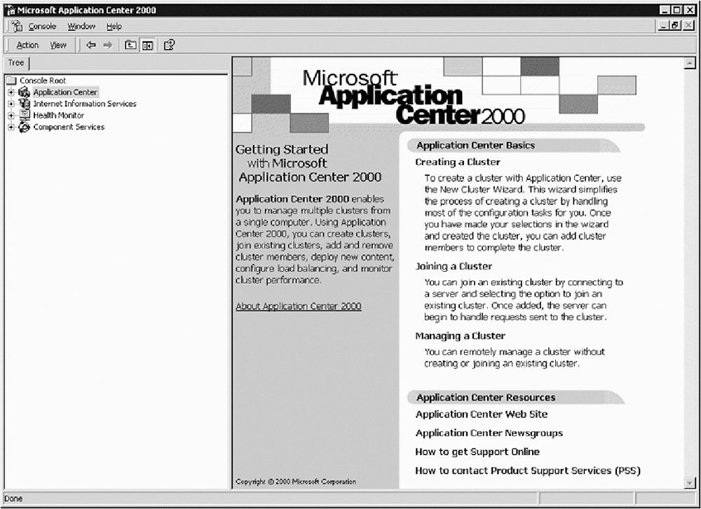Screen dimensions: 701x509
Task: Click the Internet Information Services node icon
Action: [x=24, y=104]
